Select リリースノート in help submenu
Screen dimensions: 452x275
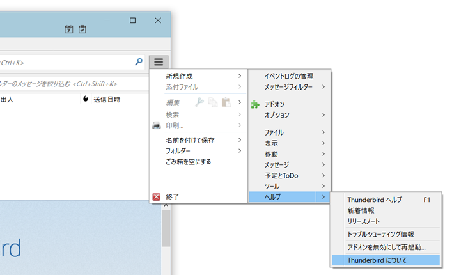tap(386, 221)
